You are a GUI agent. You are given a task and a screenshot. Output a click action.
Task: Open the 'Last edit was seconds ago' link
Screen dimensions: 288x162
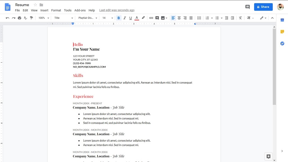pos(117,10)
